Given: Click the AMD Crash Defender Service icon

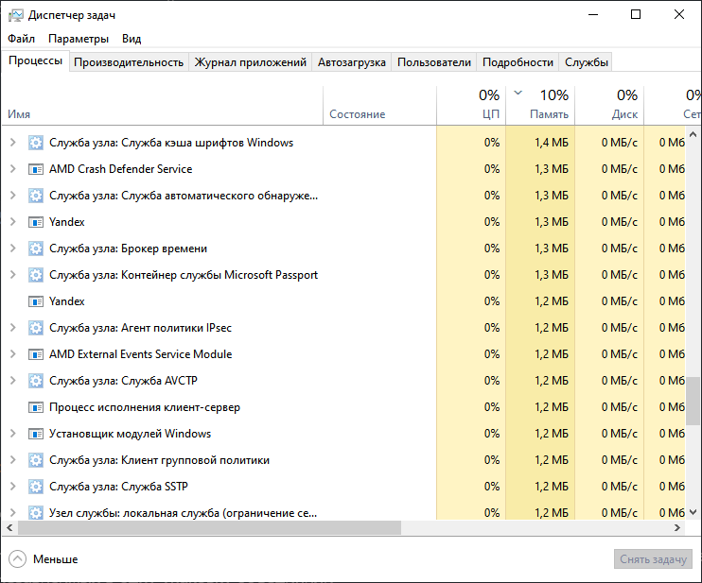Looking at the screenshot, I should tap(36, 169).
